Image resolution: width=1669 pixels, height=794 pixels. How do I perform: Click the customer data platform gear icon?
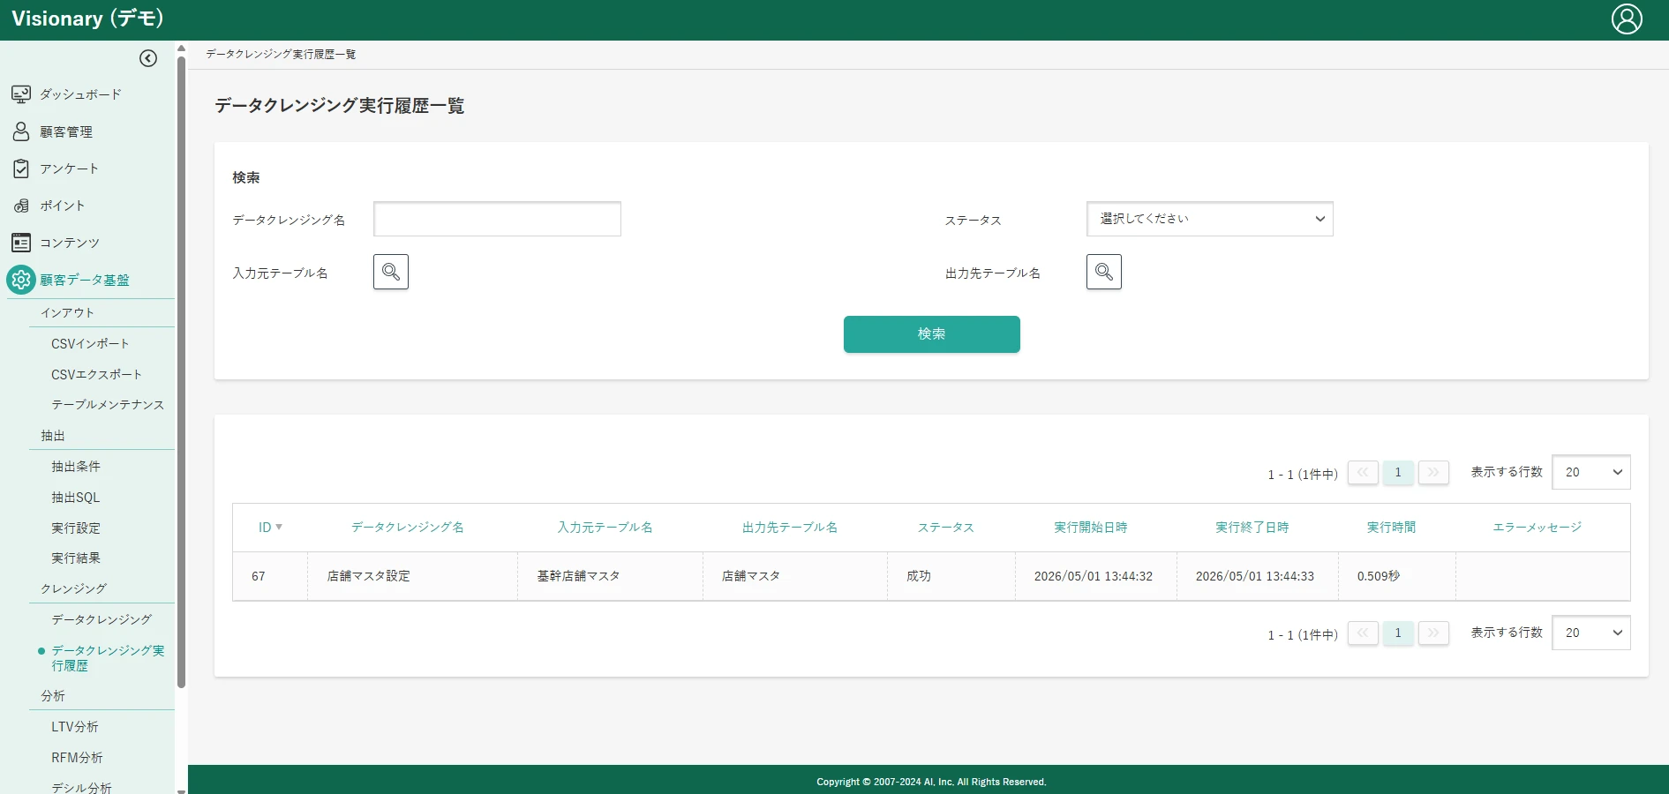(x=21, y=280)
